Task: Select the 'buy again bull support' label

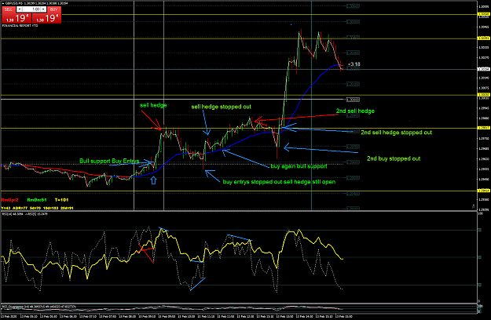Action: 299,166
